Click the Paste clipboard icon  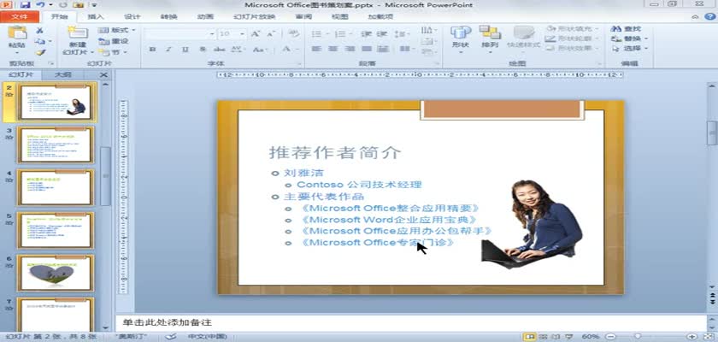click(17, 32)
